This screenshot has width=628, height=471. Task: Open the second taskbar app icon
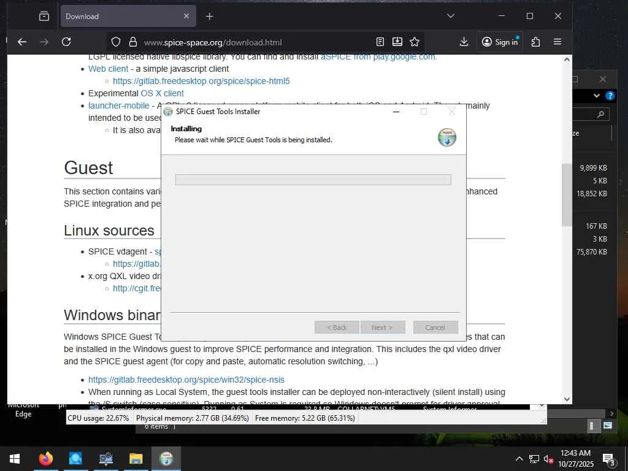75,459
